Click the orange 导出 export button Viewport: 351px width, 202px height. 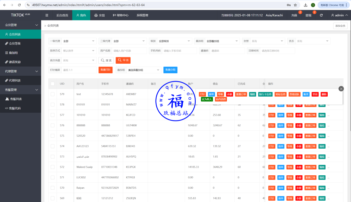pyautogui.click(x=123, y=60)
